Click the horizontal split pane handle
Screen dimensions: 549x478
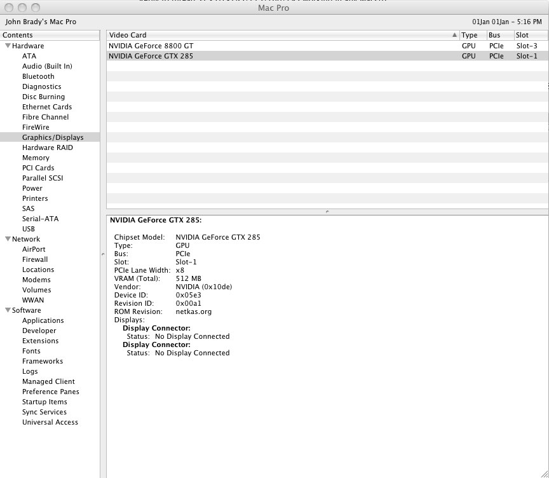(x=327, y=211)
